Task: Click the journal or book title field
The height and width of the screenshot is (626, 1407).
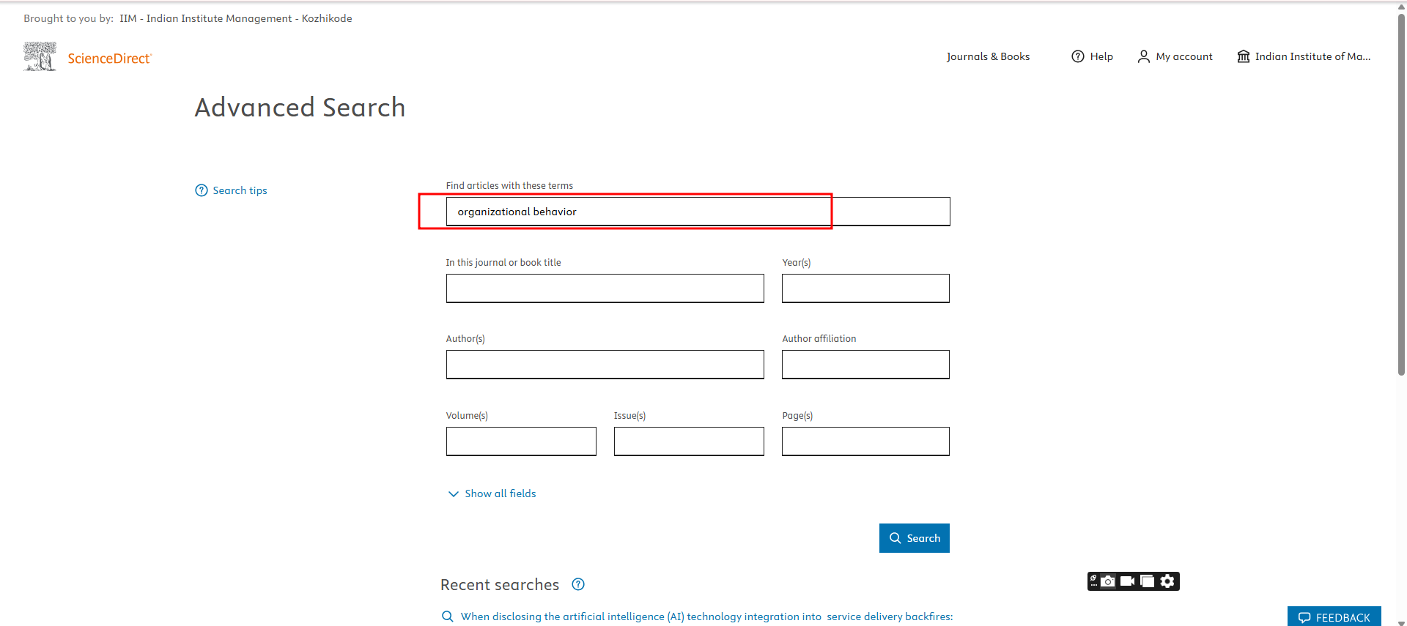Action: [x=605, y=288]
